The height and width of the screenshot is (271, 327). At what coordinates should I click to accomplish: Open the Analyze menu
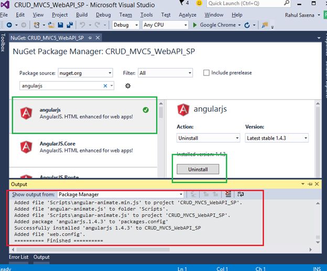click(x=188, y=15)
